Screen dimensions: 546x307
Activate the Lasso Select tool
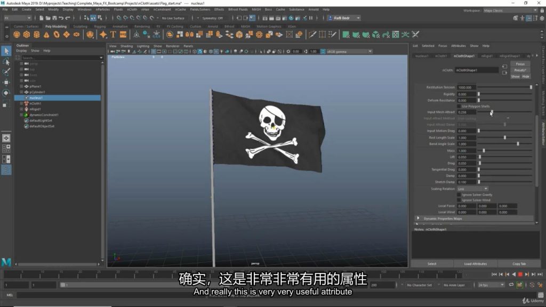6,62
